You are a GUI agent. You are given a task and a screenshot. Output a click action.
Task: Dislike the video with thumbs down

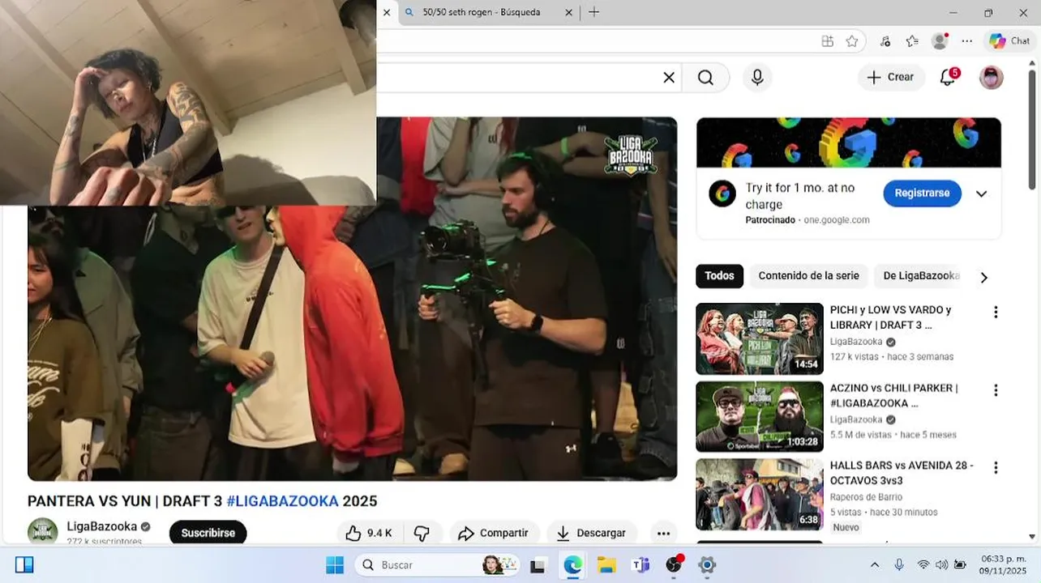point(422,533)
